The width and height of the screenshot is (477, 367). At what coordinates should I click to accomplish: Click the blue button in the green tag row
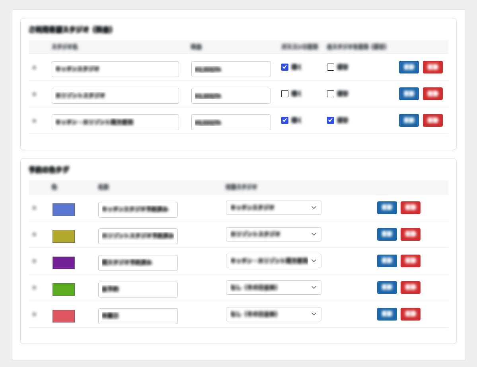387,288
